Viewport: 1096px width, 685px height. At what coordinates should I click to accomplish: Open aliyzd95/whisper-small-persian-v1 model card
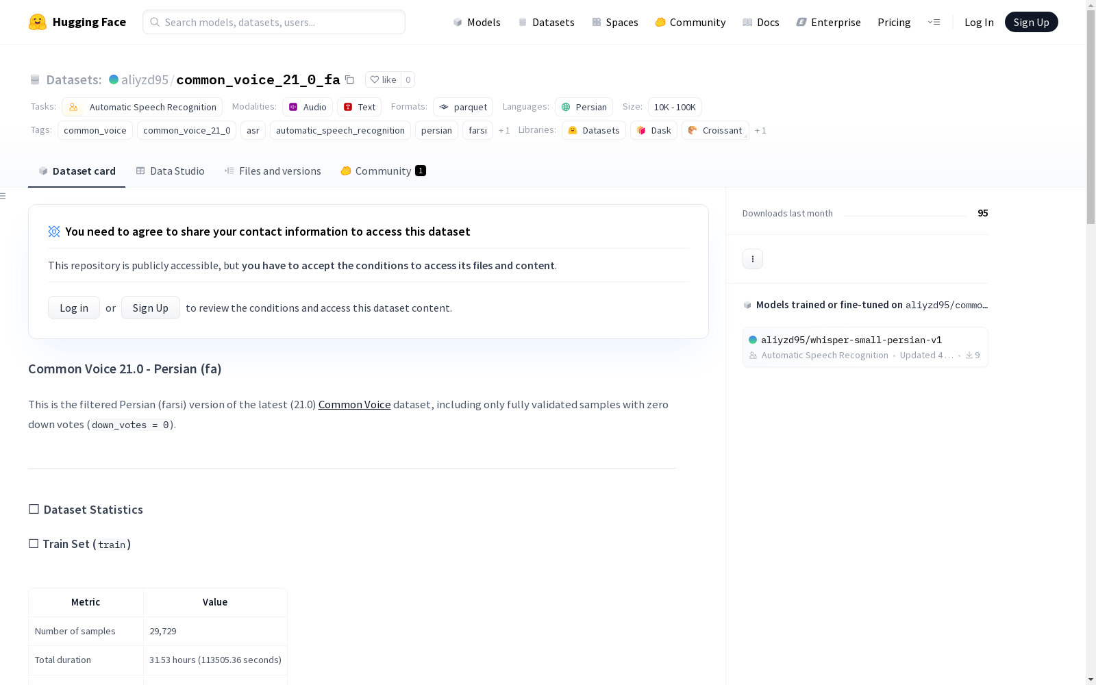[865, 347]
